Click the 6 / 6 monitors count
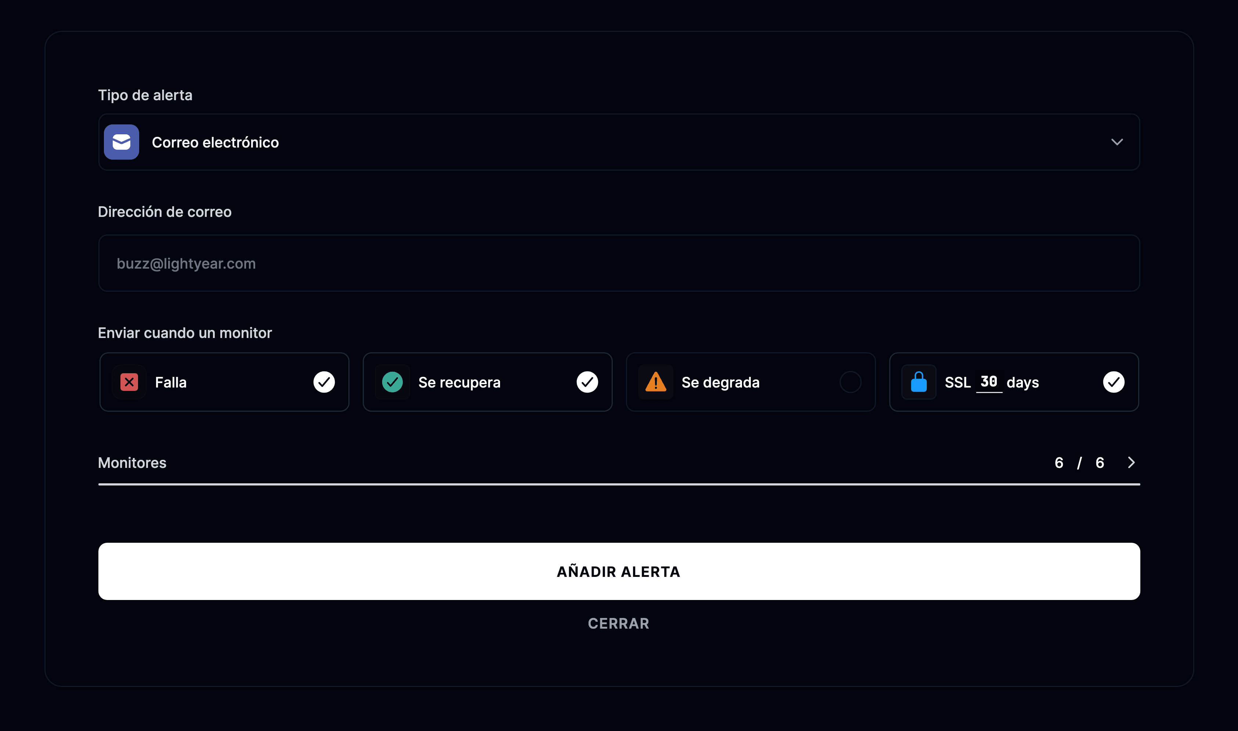This screenshot has height=731, width=1238. (x=1079, y=462)
